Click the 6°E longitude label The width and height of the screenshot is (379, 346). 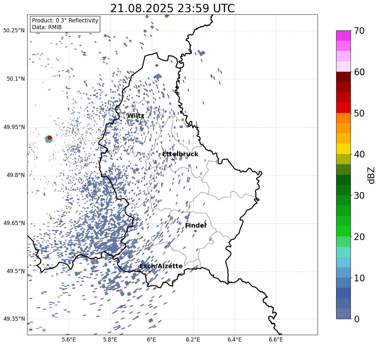tap(151, 340)
